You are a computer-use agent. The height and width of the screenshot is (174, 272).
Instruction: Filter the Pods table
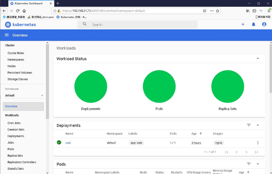pyautogui.click(x=249, y=164)
